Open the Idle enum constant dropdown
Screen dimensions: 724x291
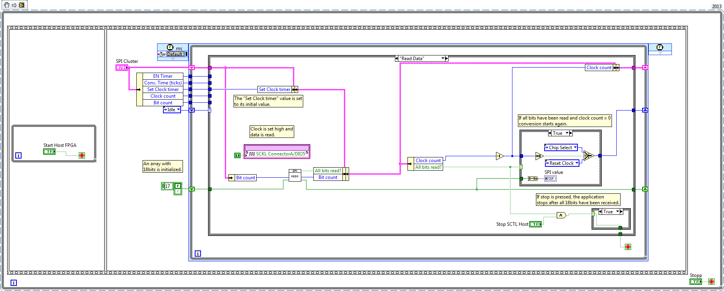pyautogui.click(x=178, y=110)
